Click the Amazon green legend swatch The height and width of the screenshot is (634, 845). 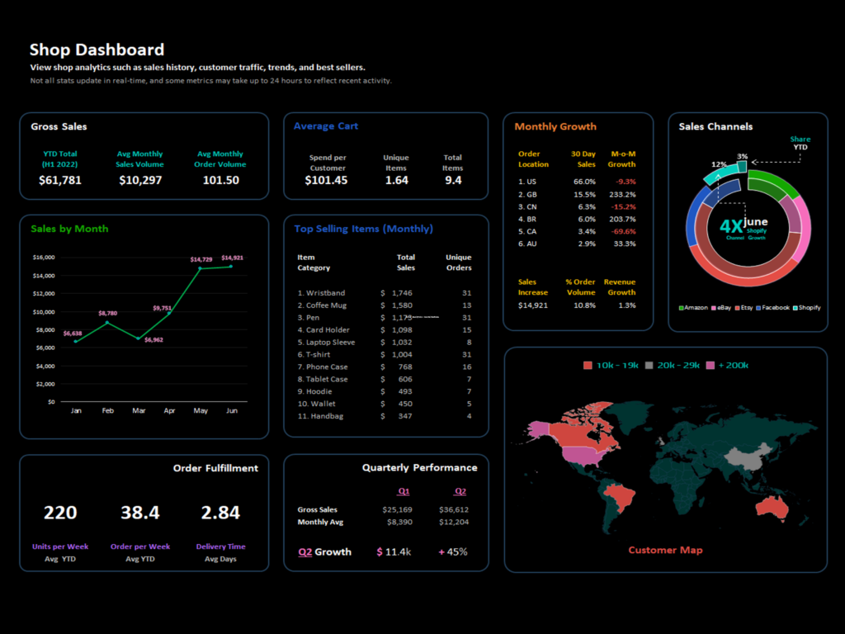tap(681, 308)
